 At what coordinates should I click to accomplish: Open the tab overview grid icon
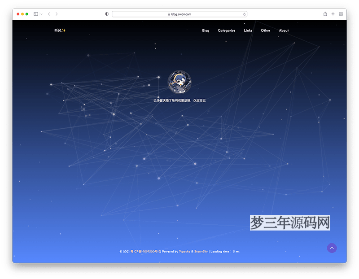click(x=341, y=14)
